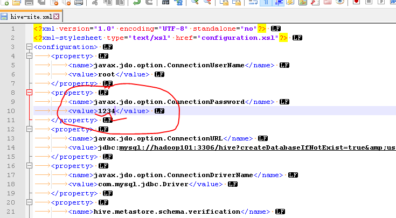Open Find with the binoculars icon
The image size is (396, 218).
[x=166, y=2]
